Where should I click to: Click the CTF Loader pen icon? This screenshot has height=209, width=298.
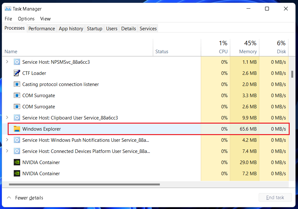click(17, 73)
